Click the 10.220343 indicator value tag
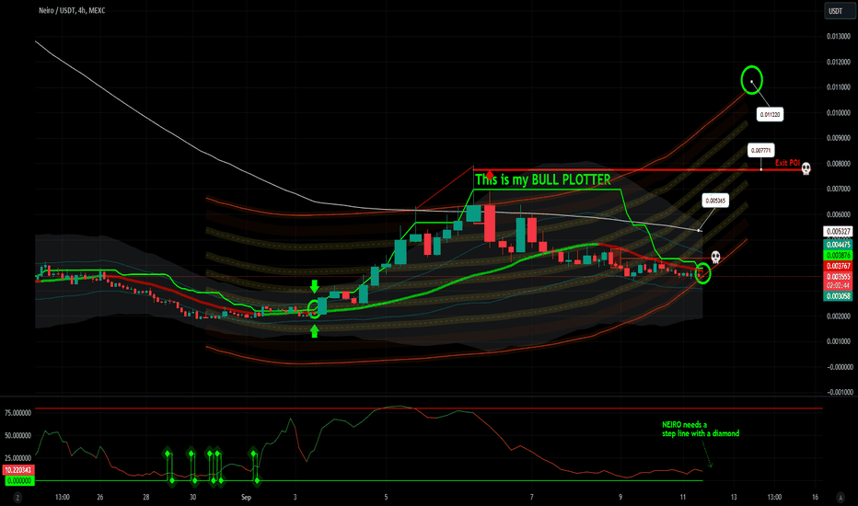Viewport: 858px width, 506px height. pos(18,470)
